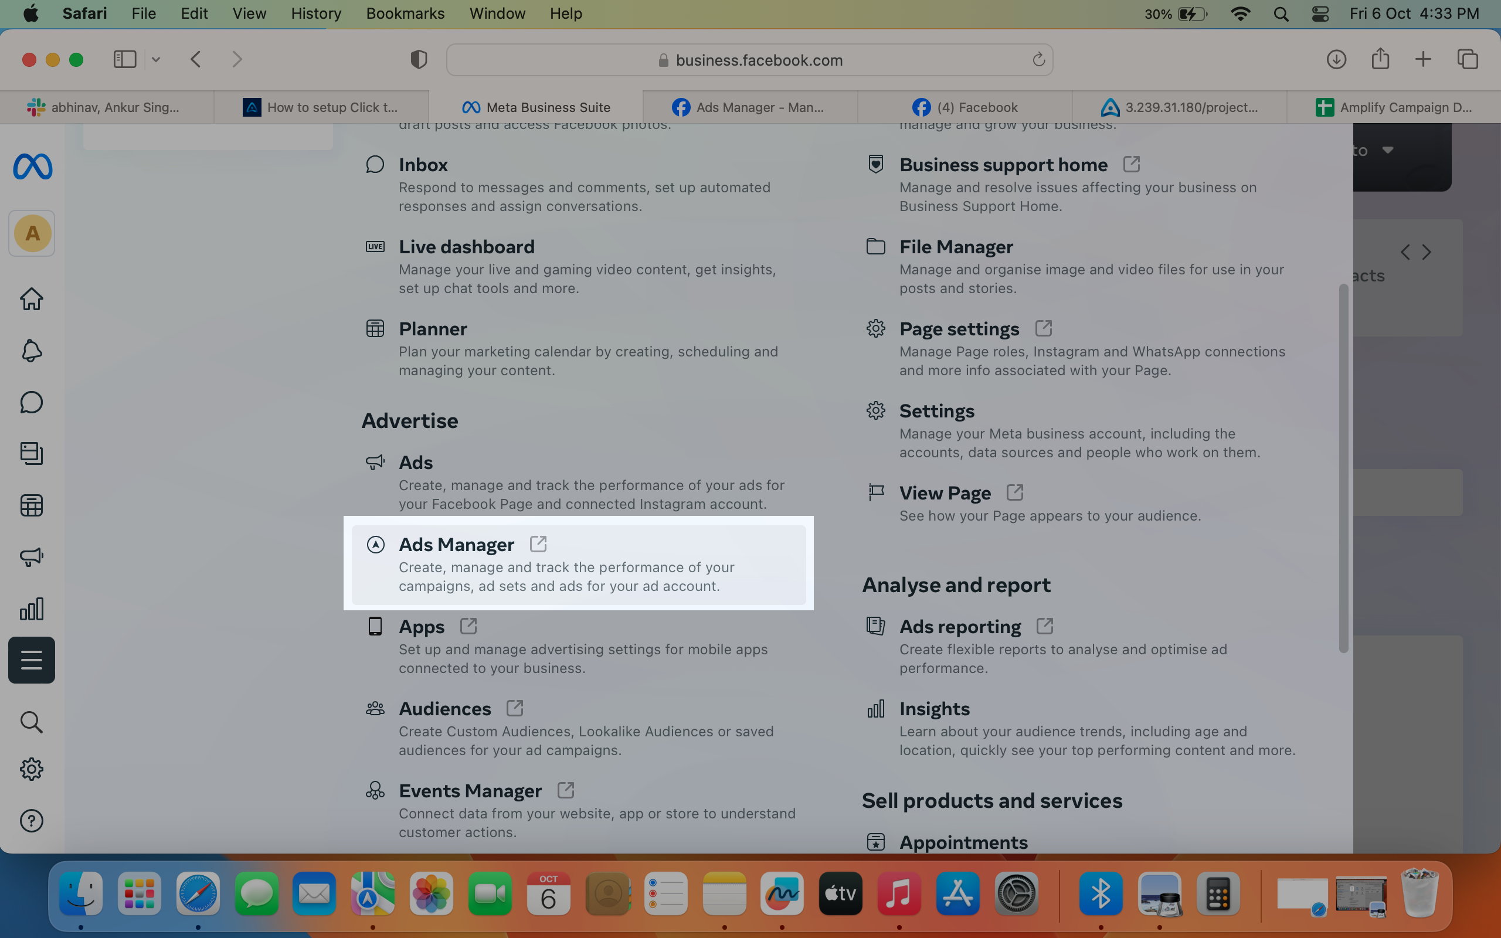
Task: Click external link icon beside Apps
Action: 468,626
